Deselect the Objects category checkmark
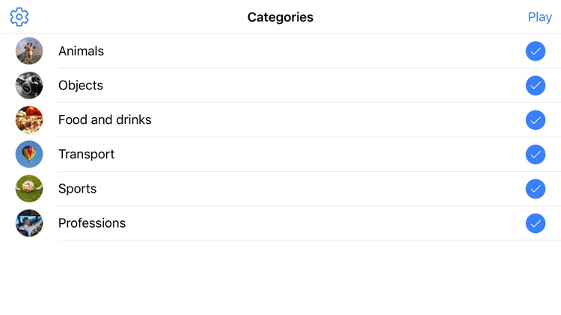This screenshot has width=561, height=315. [x=535, y=85]
